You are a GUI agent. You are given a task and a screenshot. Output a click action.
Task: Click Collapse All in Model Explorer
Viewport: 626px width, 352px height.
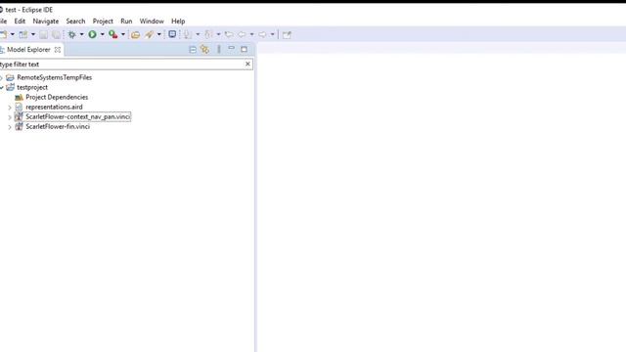193,50
